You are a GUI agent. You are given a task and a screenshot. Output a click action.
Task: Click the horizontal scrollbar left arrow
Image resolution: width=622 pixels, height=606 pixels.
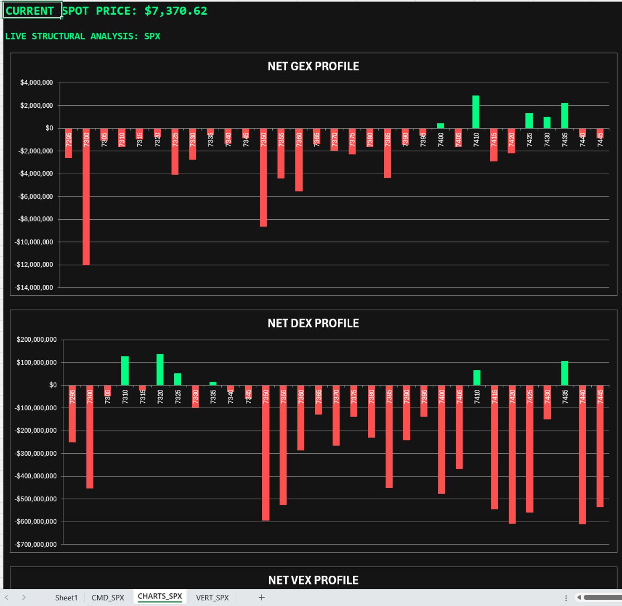pyautogui.click(x=579, y=598)
